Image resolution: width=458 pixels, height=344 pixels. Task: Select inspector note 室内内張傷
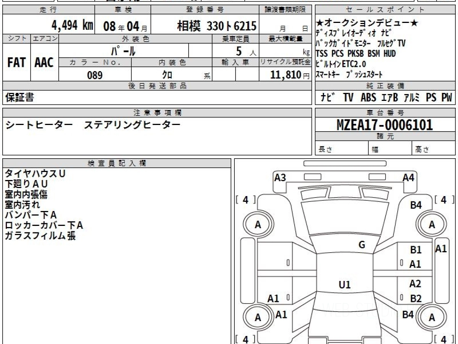[26, 195]
